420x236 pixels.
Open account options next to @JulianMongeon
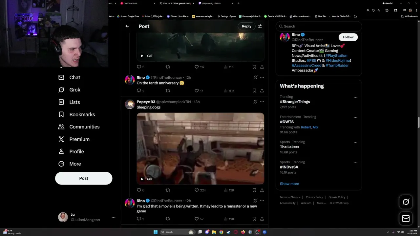point(113,217)
